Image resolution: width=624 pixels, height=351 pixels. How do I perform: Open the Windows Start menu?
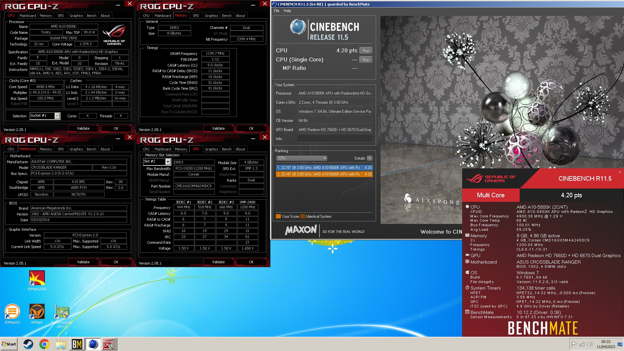coord(9,344)
